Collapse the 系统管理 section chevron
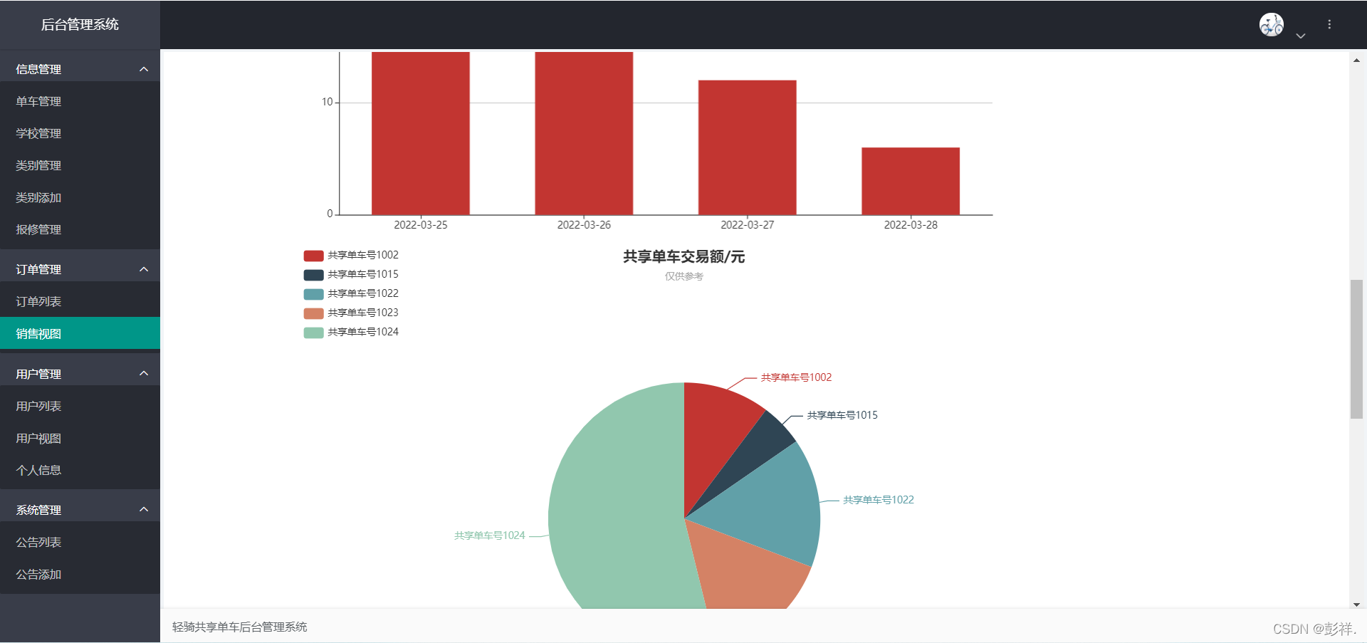The width and height of the screenshot is (1367, 643). pyautogui.click(x=144, y=509)
